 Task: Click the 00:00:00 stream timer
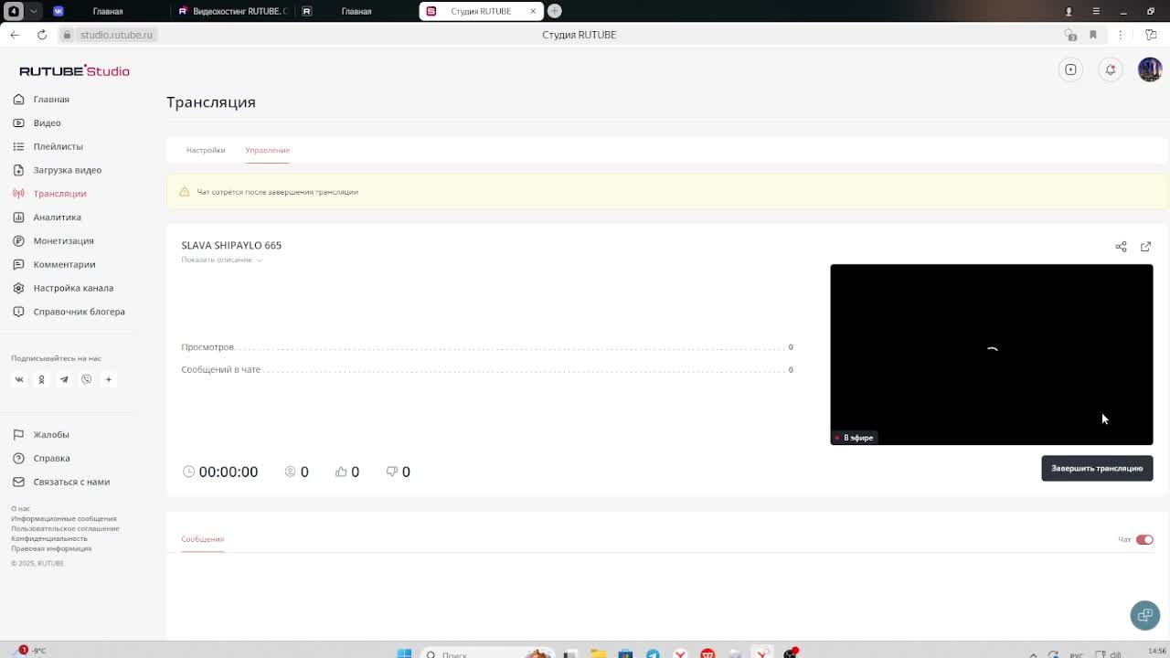pyautogui.click(x=220, y=472)
